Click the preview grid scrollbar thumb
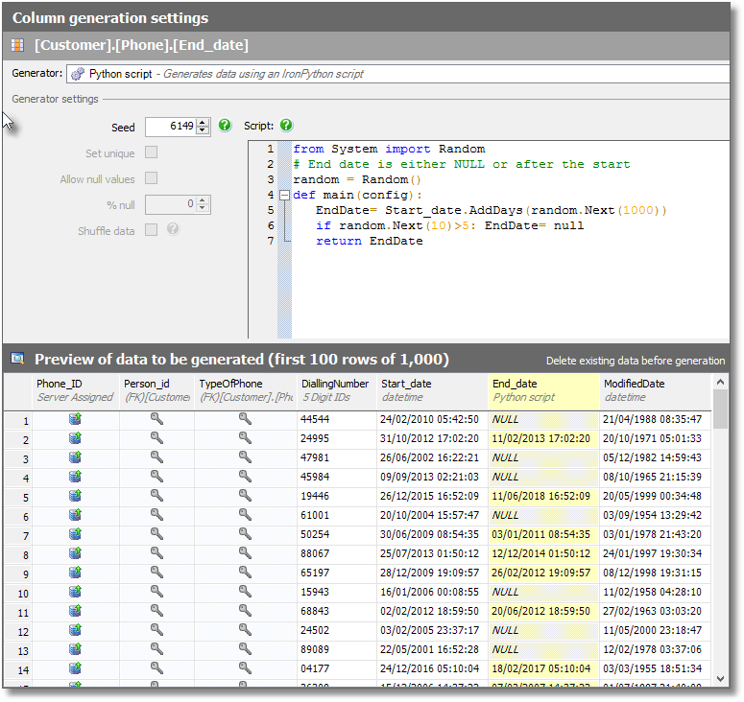Viewport: 744px width, 702px height. 720,409
